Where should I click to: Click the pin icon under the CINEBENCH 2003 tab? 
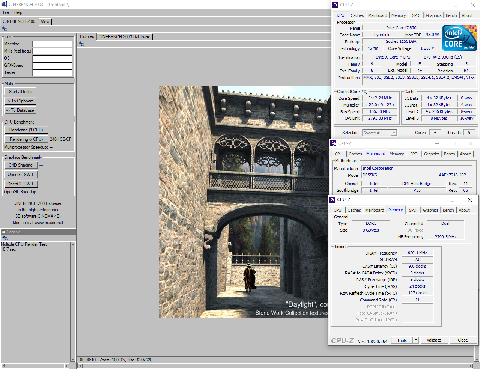pos(5,29)
